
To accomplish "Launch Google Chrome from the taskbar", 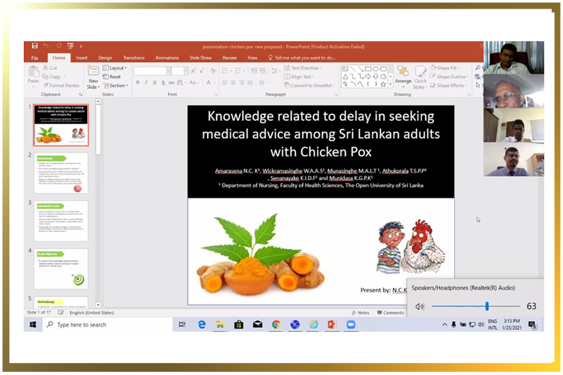I will click(x=276, y=325).
